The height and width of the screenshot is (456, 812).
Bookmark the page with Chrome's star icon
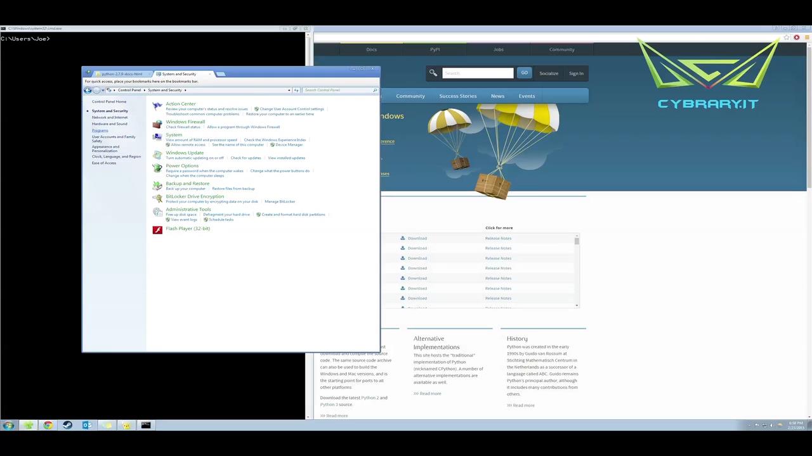[x=787, y=37]
